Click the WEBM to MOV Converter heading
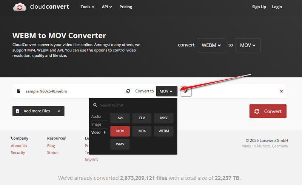This screenshot has height=185, width=302. (x=59, y=35)
